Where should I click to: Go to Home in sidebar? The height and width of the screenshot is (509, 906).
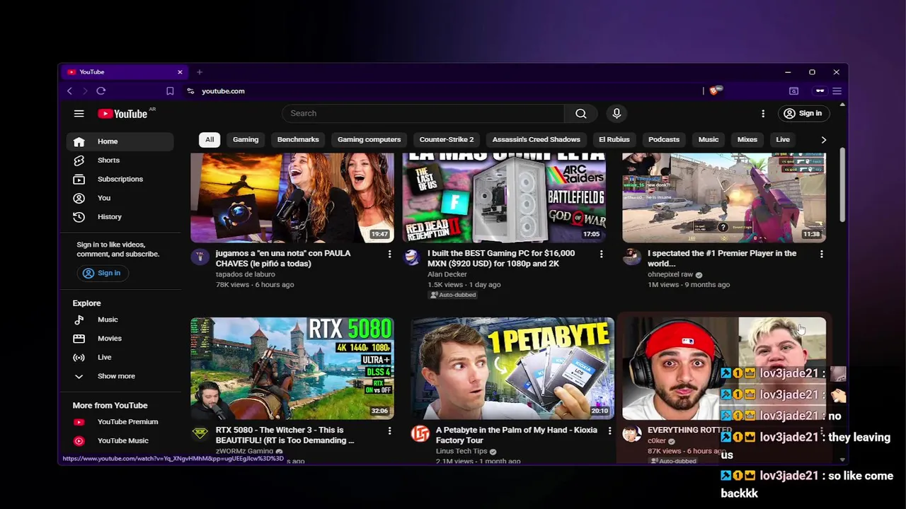tap(120, 141)
